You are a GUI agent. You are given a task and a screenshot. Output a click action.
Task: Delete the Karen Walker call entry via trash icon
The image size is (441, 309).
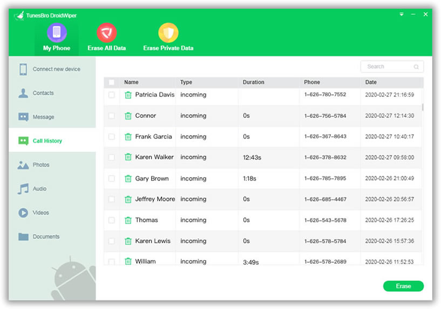[128, 157]
